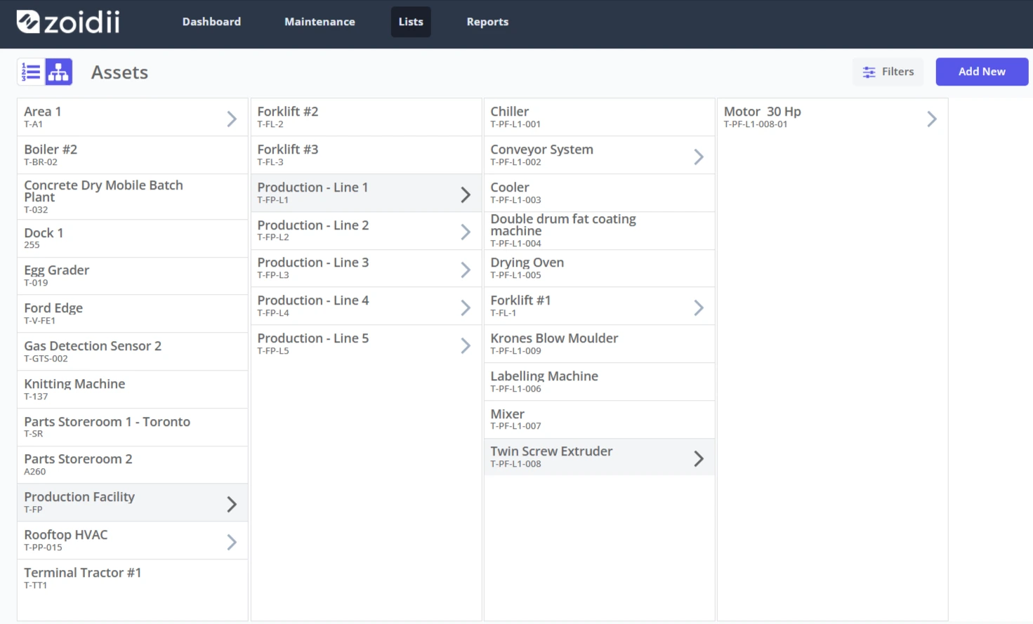Expand Production - Line 5 chevron

466,345
